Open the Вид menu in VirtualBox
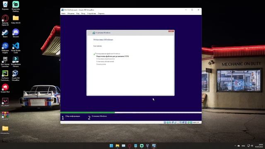Viewport: 265px width, 149px height. [78, 14]
